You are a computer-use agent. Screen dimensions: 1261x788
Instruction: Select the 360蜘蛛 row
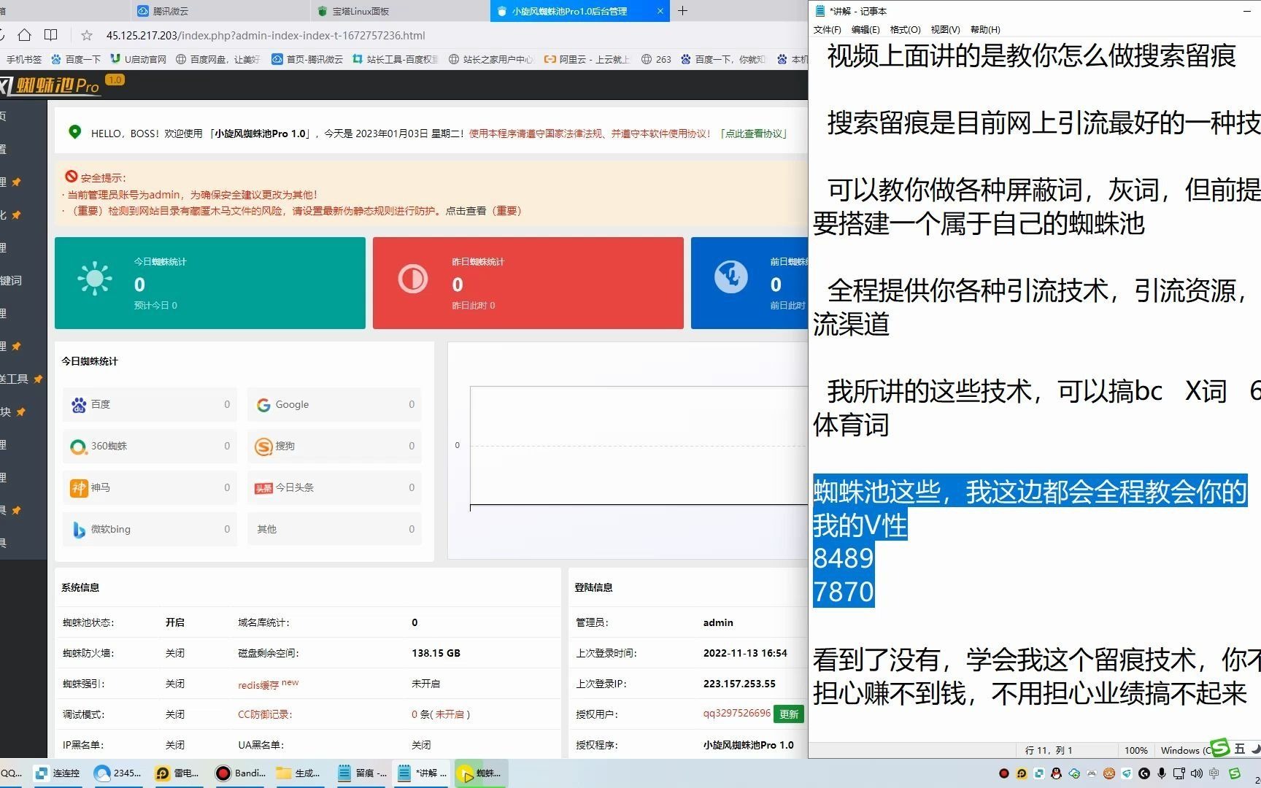[150, 446]
